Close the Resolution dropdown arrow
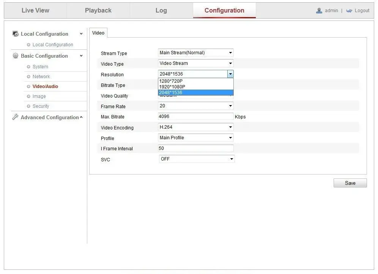 [x=230, y=74]
